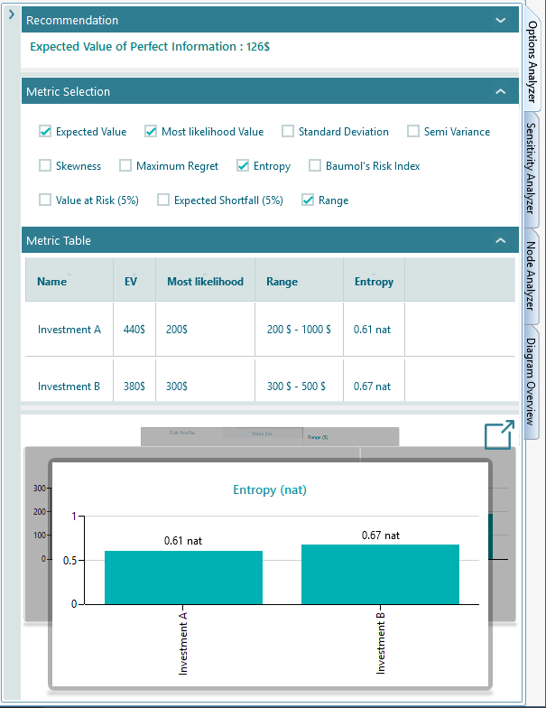This screenshot has width=546, height=708.
Task: Enable the Value at Risk (5%) checkbox
Action: click(45, 200)
